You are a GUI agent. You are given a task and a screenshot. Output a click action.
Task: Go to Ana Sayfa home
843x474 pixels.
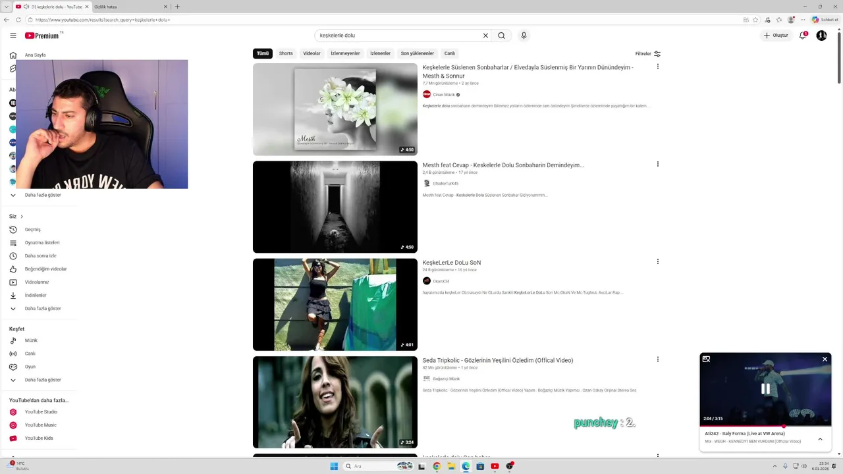(36, 55)
